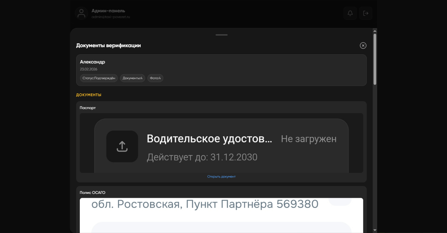Click the scrollbar down arrow icon
Viewport: 447px width, 233px height.
(374, 230)
